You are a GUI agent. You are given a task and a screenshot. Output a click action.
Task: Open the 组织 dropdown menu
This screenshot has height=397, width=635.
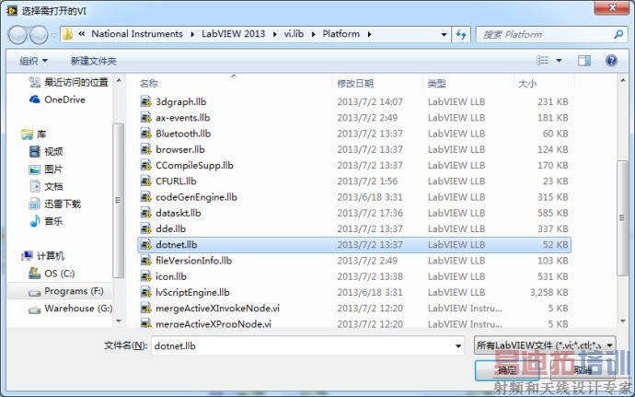pyautogui.click(x=34, y=61)
